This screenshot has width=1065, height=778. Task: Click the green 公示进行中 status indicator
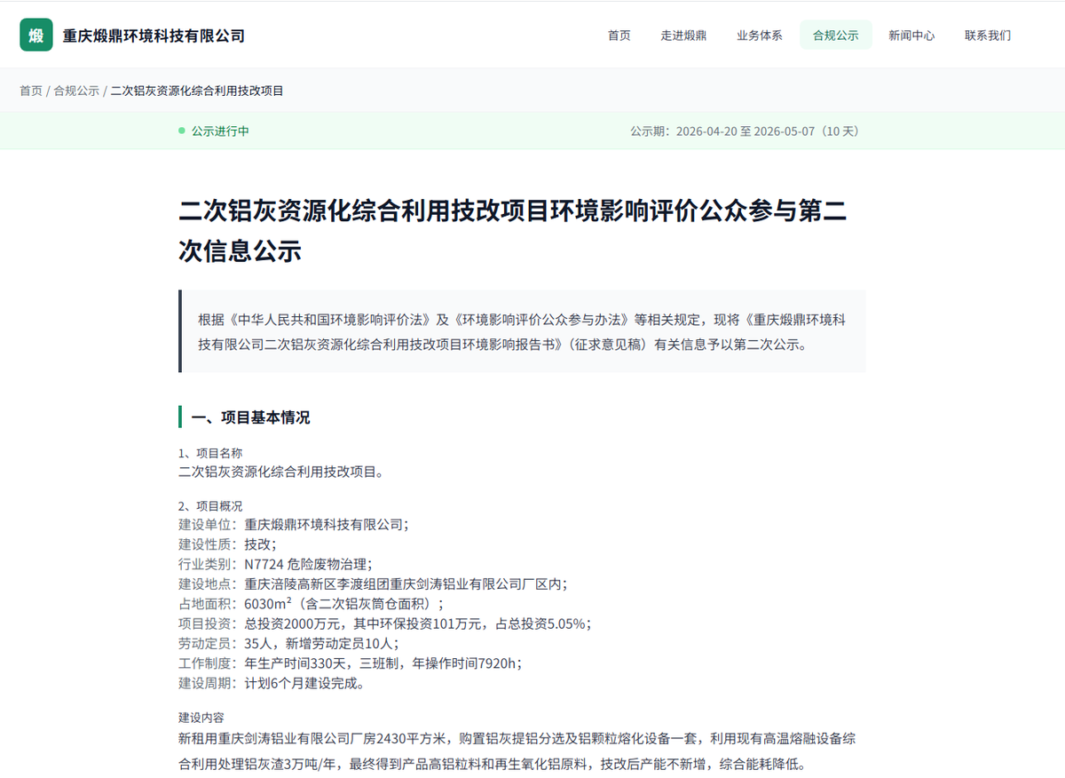pos(214,131)
